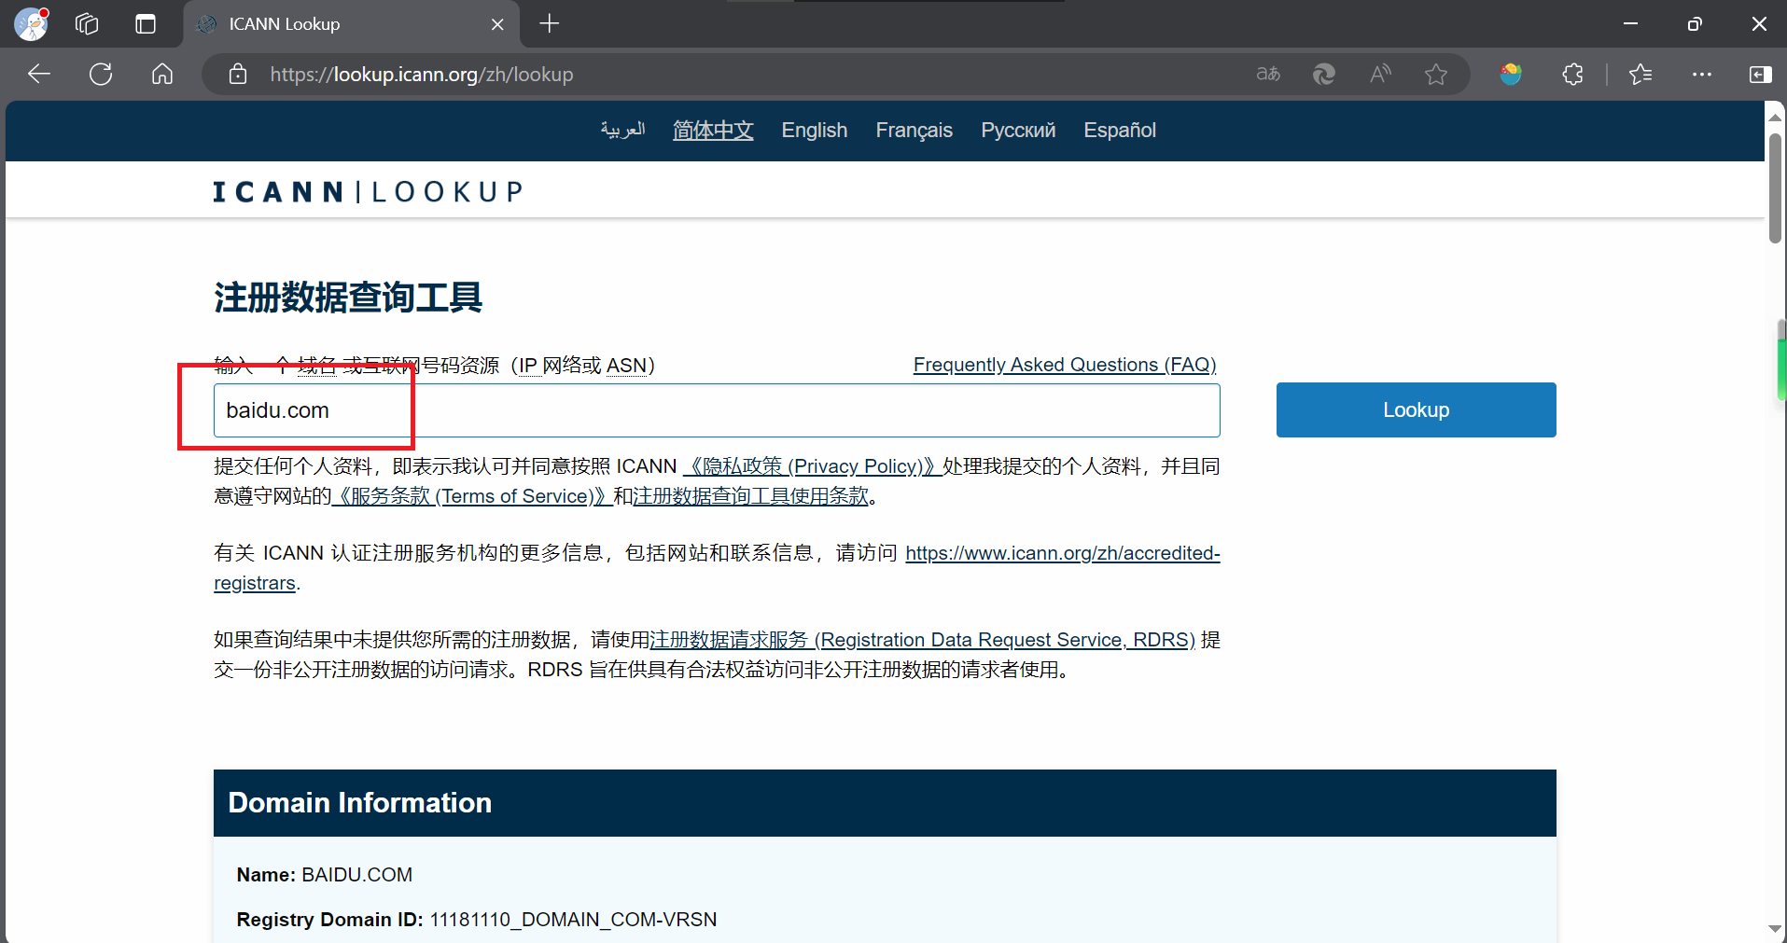This screenshot has width=1787, height=943.
Task: Start the Read Aloud feature
Action: click(x=1380, y=74)
